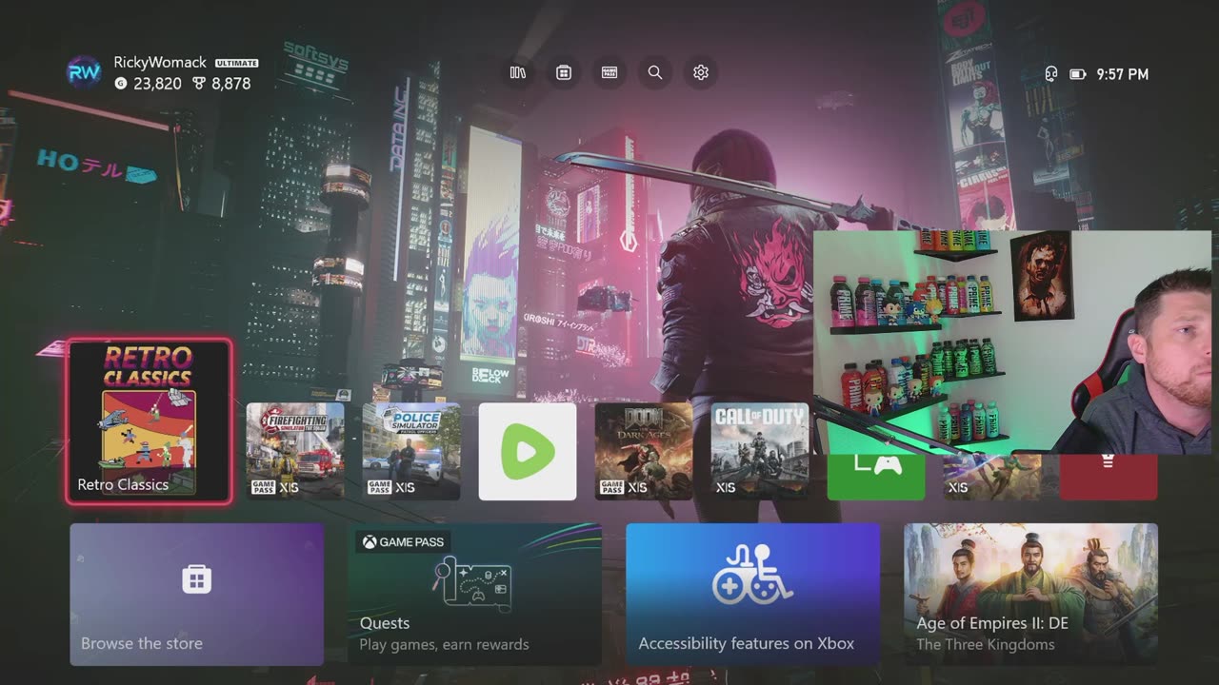Open Age of Empires II: DE card
This screenshot has width=1219, height=685.
tap(1030, 594)
